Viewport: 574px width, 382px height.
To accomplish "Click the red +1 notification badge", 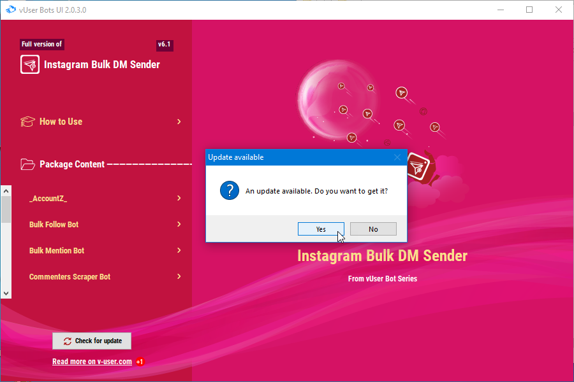I will click(x=140, y=362).
